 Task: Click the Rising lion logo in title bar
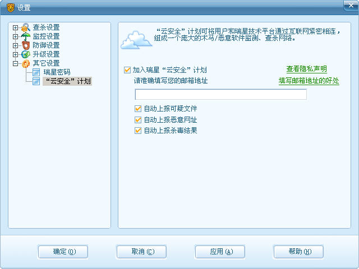pyautogui.click(x=11, y=8)
